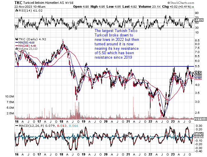Click annotation line 'of 5.50 which has been'

(114, 53)
